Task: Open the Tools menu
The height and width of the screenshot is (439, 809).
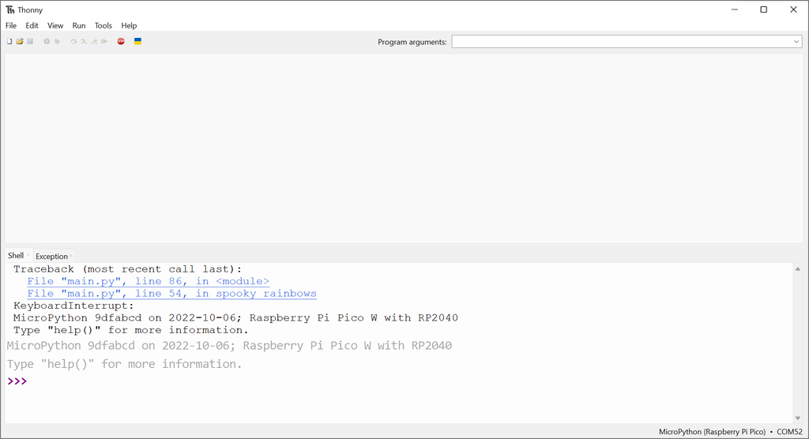Action: click(x=103, y=25)
